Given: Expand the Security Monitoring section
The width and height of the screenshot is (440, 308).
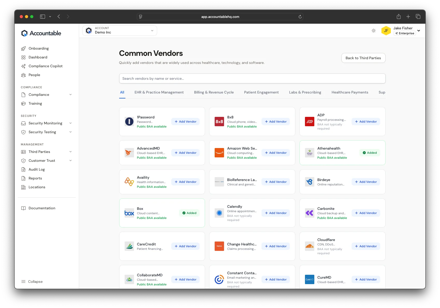Looking at the screenshot, I should click(71, 123).
